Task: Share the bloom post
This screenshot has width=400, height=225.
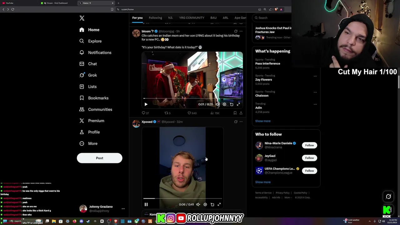Action: click(x=241, y=113)
